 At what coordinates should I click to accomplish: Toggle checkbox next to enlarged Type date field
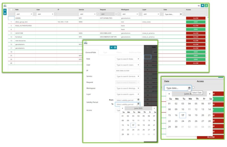pyautogui.click(x=193, y=87)
